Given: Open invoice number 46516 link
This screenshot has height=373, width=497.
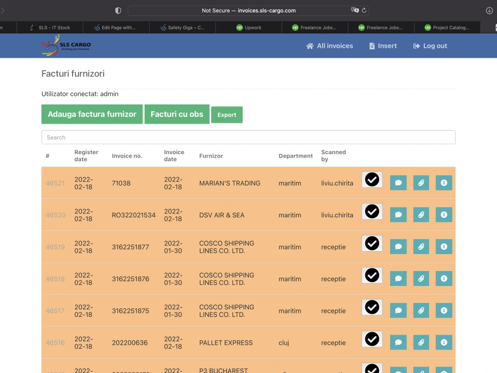Looking at the screenshot, I should [55, 343].
